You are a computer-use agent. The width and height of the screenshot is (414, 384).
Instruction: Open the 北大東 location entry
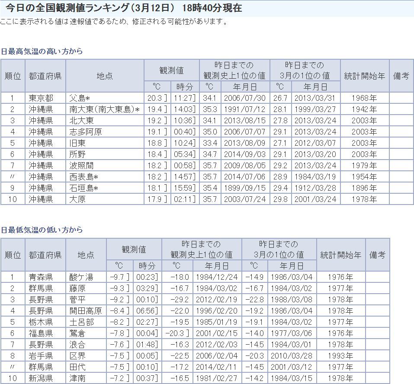pyautogui.click(x=81, y=120)
